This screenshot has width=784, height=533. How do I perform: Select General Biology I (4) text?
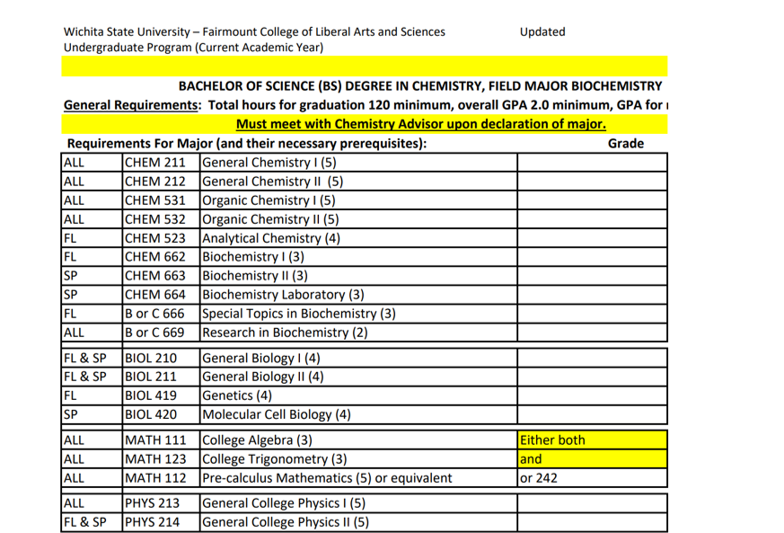pyautogui.click(x=261, y=359)
